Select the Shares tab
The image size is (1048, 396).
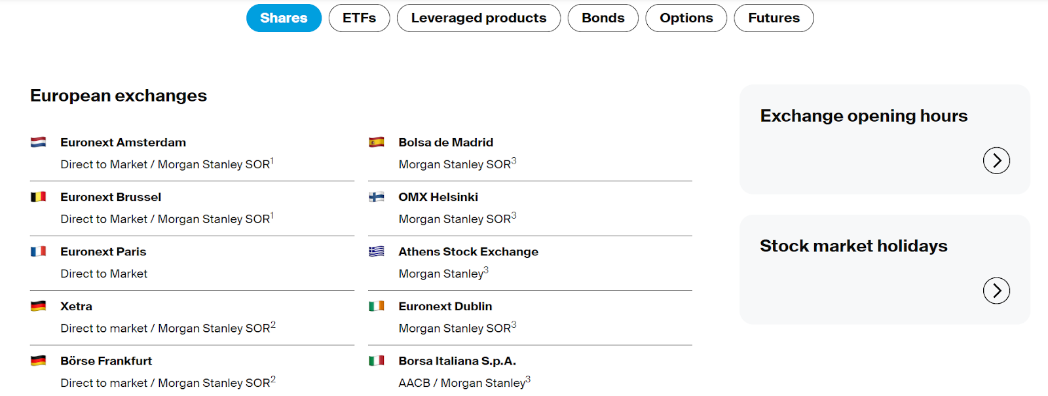(x=284, y=18)
